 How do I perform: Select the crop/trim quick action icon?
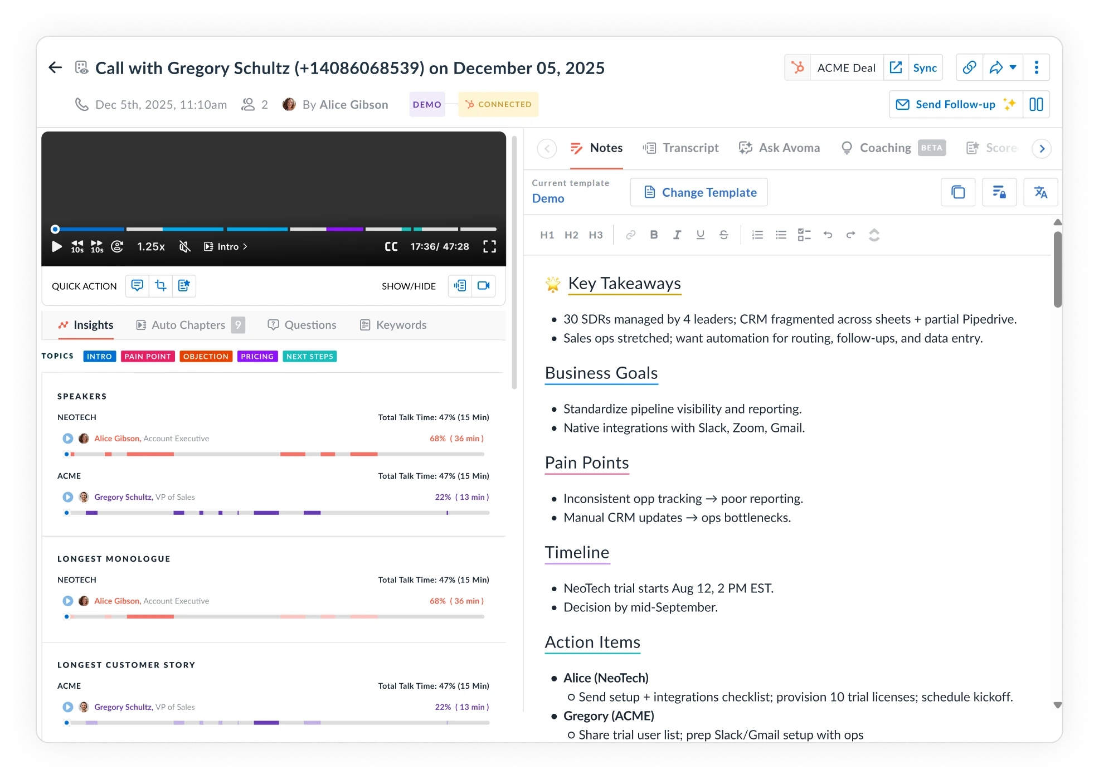tap(161, 286)
